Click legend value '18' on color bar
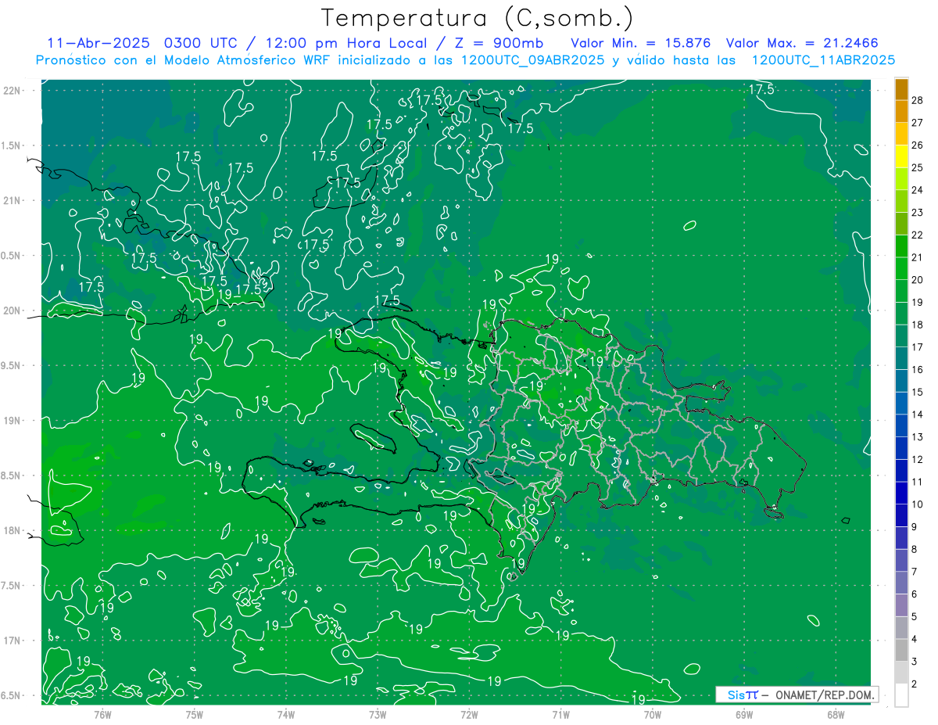This screenshot has height=725, width=938. tap(918, 325)
